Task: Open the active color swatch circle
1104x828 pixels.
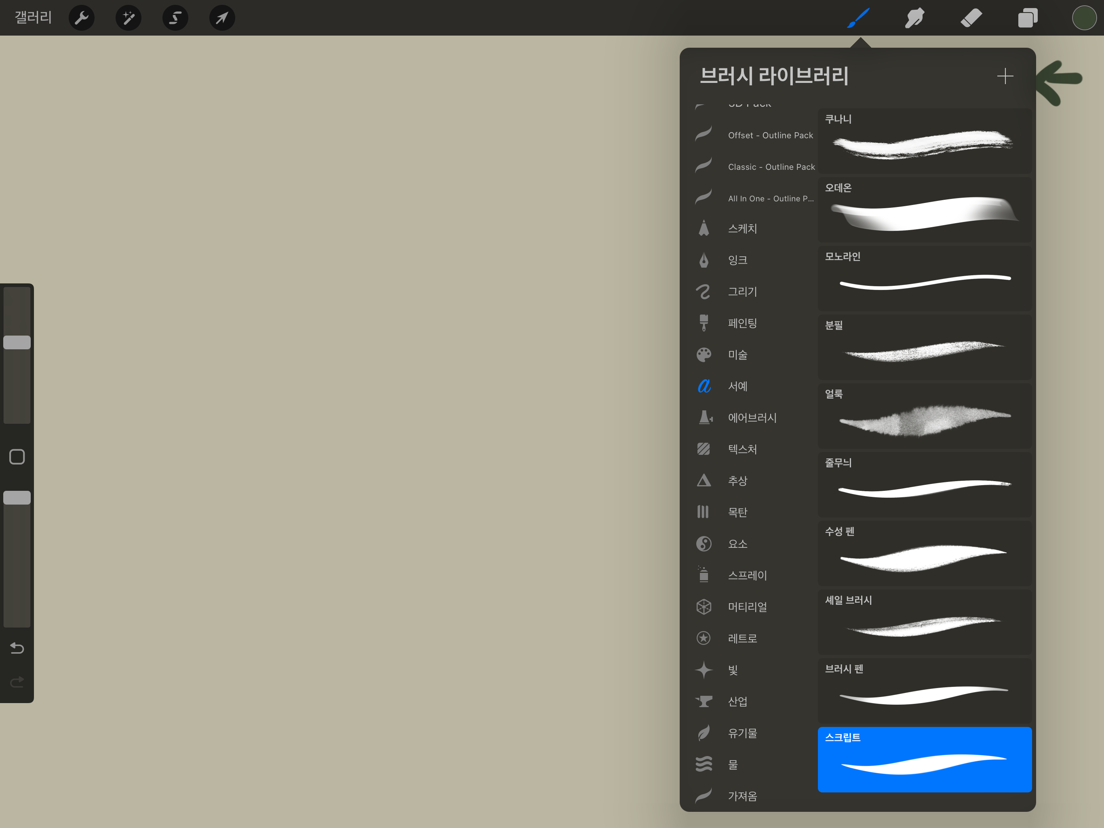Action: pyautogui.click(x=1083, y=18)
